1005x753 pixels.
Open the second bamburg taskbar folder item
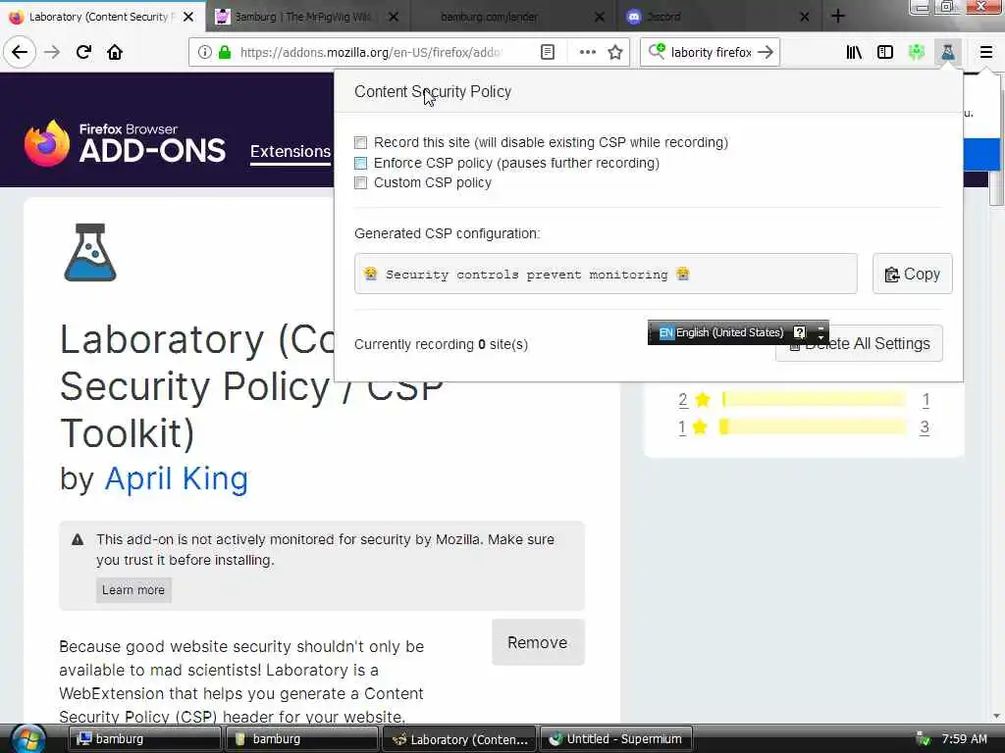(x=302, y=739)
